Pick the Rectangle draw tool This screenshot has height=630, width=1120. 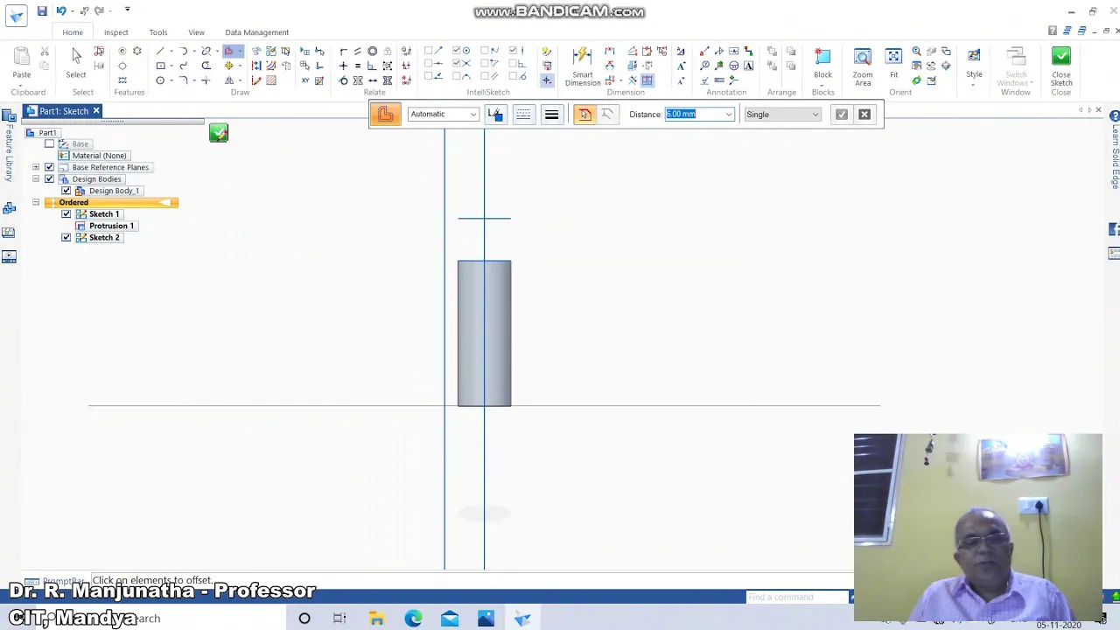[x=160, y=66]
